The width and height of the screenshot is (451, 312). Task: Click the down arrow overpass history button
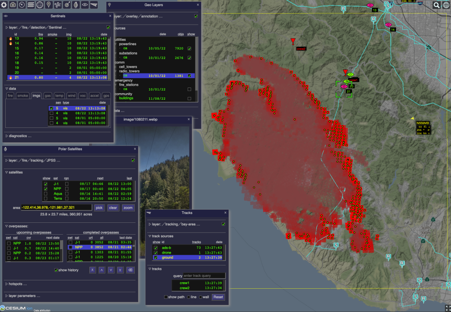click(x=111, y=270)
